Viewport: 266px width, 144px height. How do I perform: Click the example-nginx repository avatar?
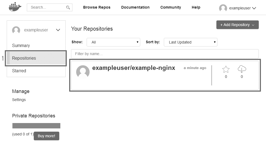(x=83, y=72)
